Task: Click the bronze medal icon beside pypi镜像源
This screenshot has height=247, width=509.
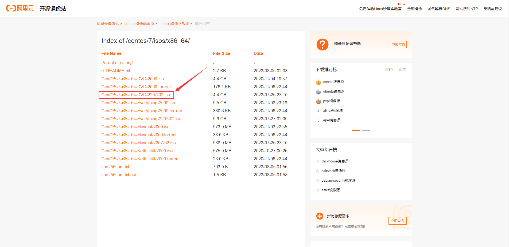Action: (x=318, y=101)
